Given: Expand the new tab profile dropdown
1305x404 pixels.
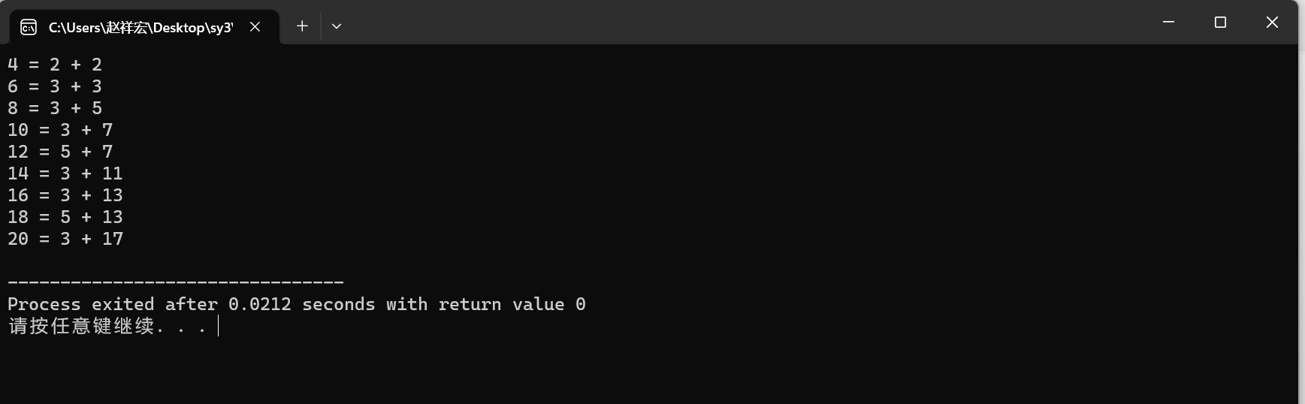Looking at the screenshot, I should click(x=337, y=26).
